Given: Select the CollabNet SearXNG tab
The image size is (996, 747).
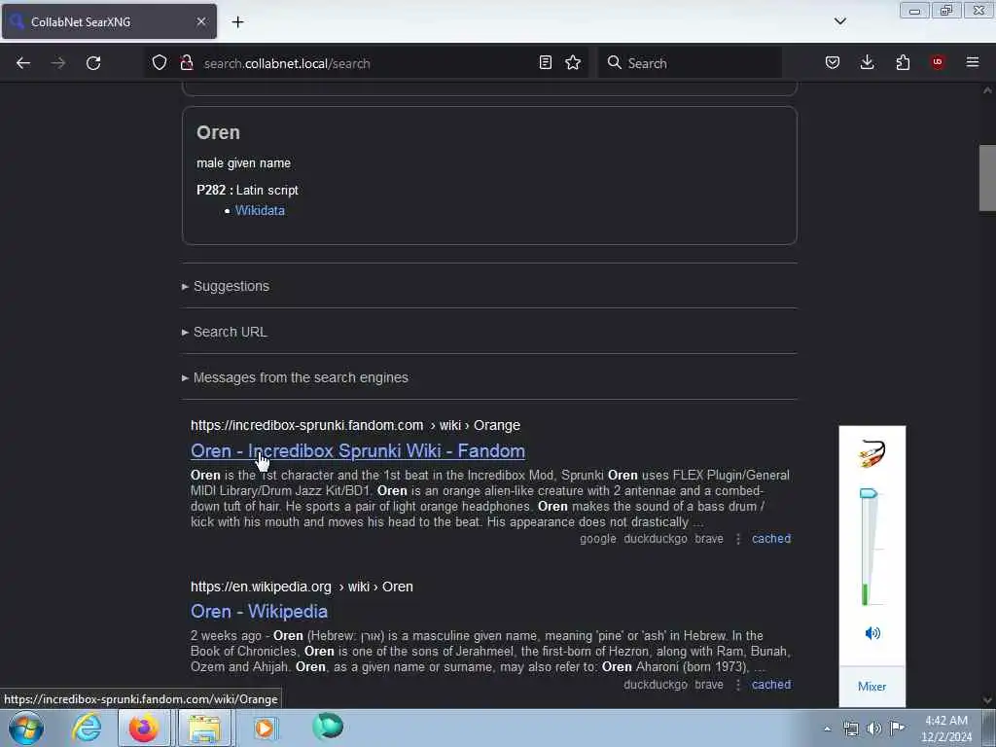Looking at the screenshot, I should (109, 21).
